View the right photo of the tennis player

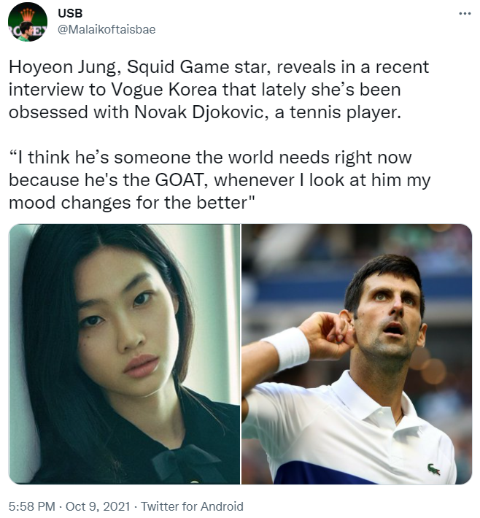[357, 354]
